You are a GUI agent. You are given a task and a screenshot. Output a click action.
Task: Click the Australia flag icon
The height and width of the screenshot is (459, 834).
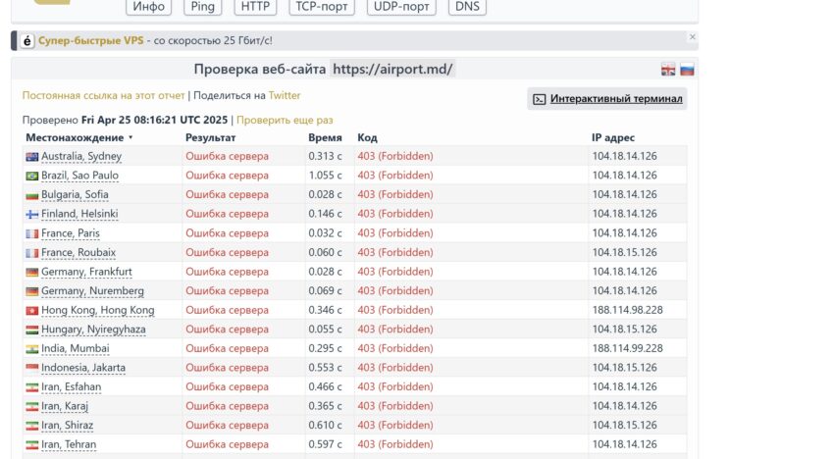coord(32,156)
